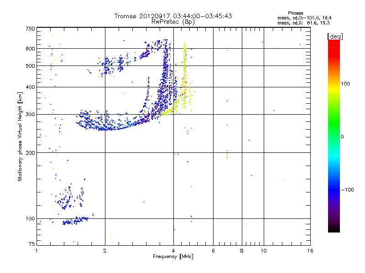Select the 'mean, sd,O:-101.0, 16.4' text

(304, 18)
